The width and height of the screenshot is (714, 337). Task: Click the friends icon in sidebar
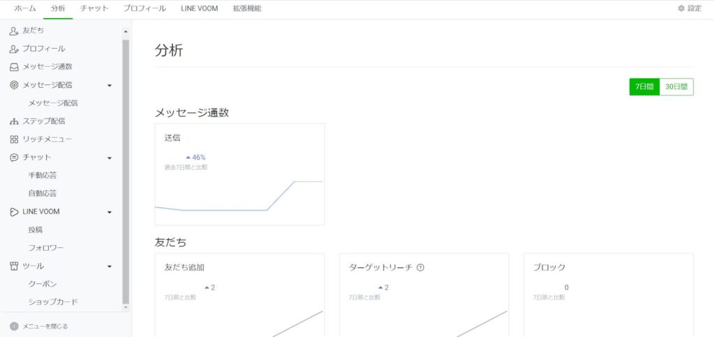pos(14,31)
